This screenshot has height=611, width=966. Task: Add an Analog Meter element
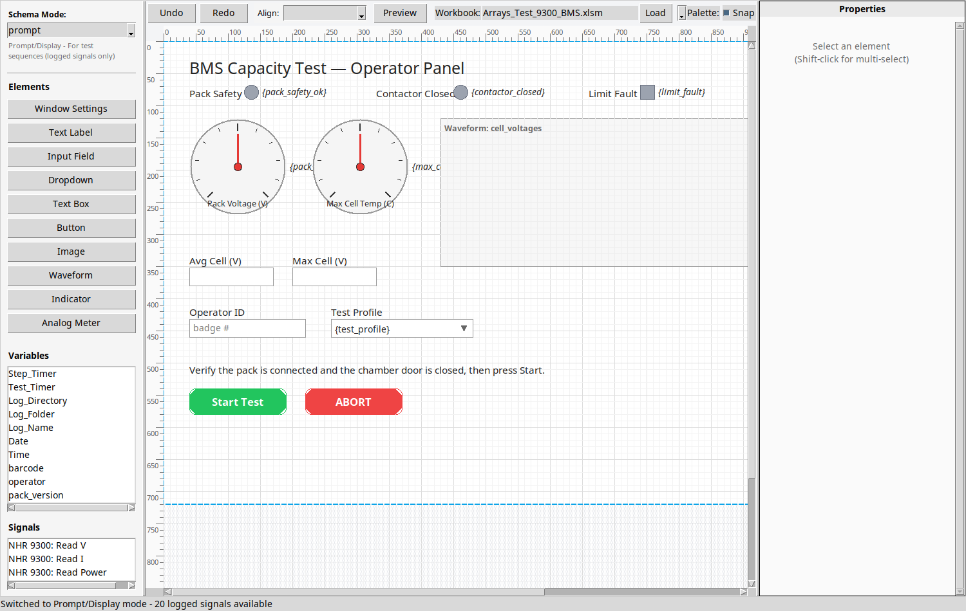(x=71, y=323)
